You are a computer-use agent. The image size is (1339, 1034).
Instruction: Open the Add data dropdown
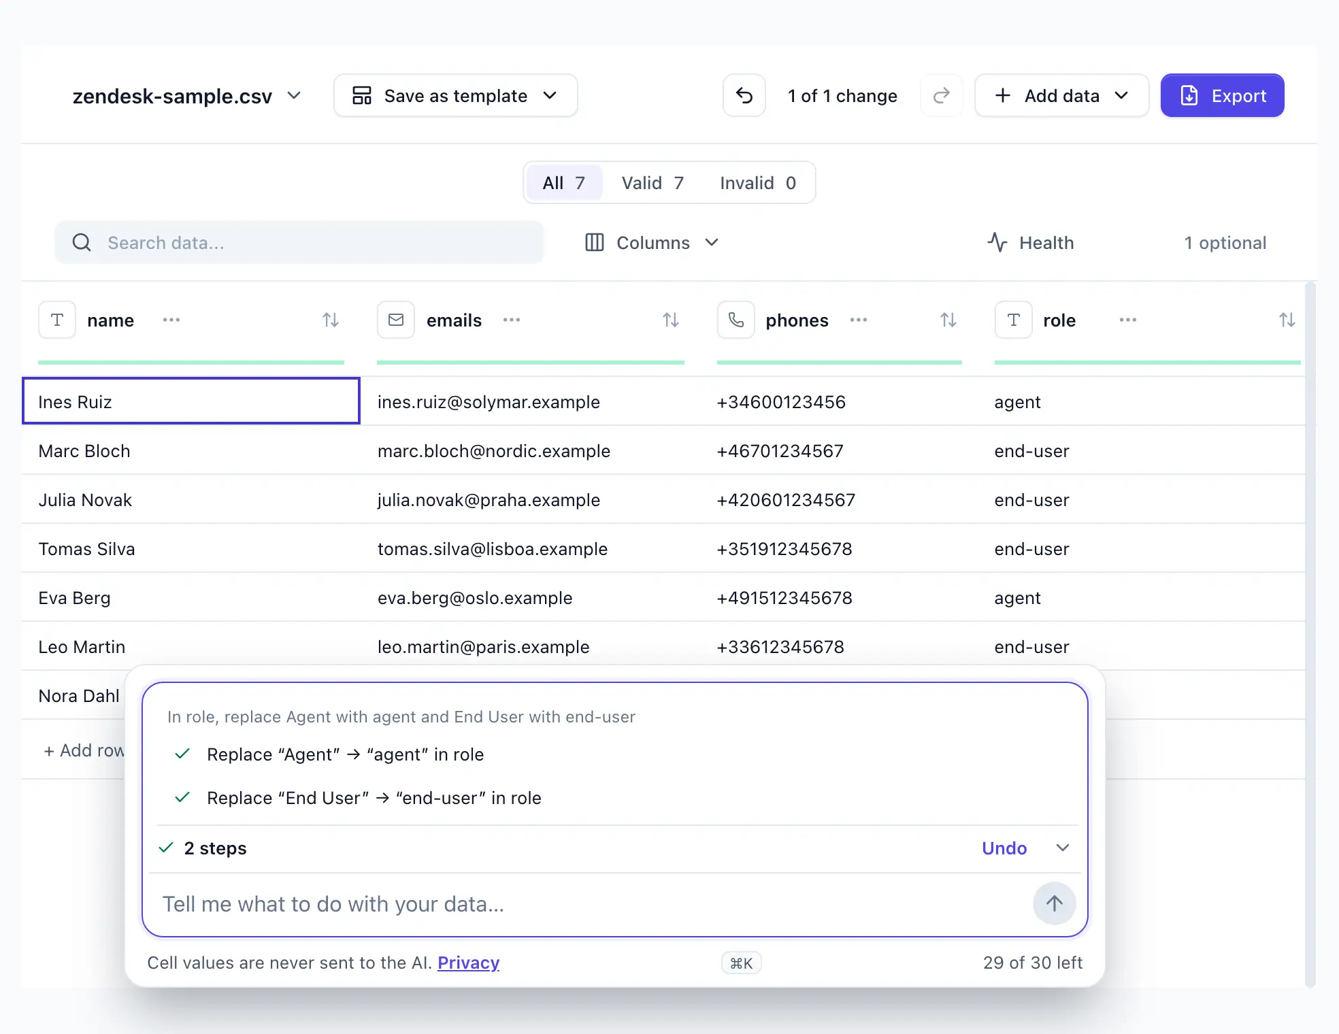pyautogui.click(x=1061, y=96)
